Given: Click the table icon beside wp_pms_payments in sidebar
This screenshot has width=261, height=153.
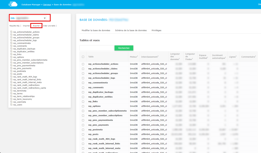Looking at the screenshot, I should 11,68.
